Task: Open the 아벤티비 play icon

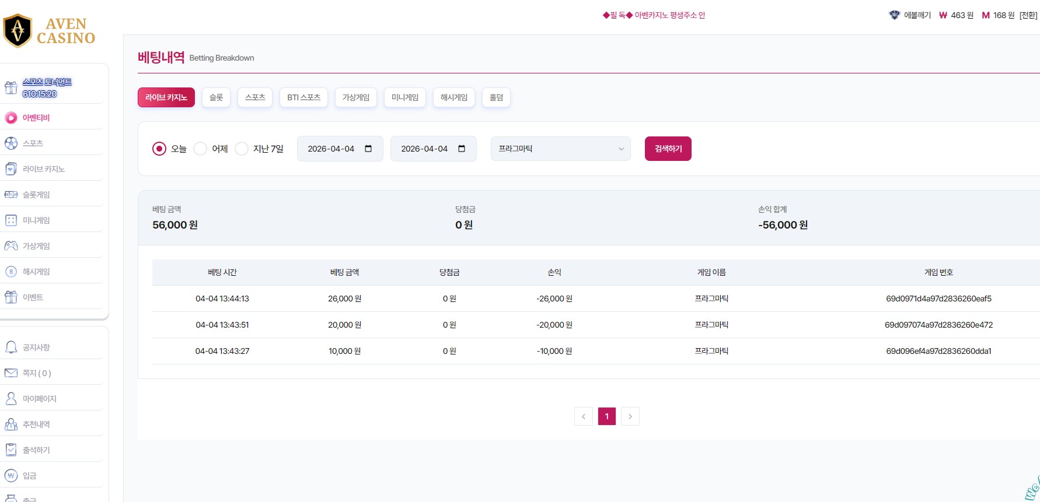Action: [x=11, y=118]
